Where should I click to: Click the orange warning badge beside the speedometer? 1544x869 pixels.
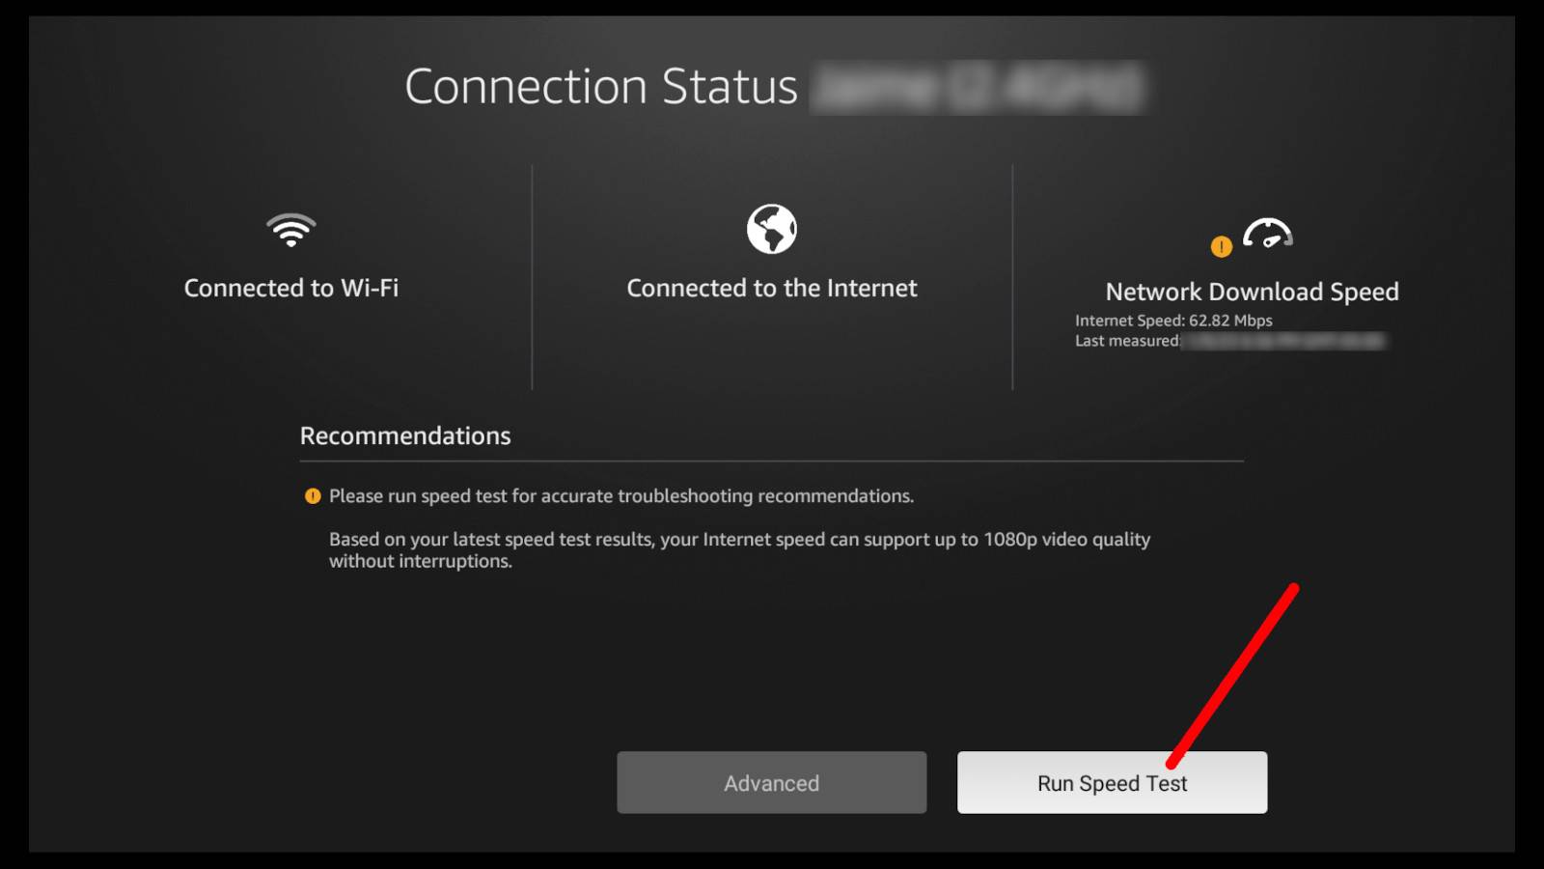pyautogui.click(x=1222, y=247)
